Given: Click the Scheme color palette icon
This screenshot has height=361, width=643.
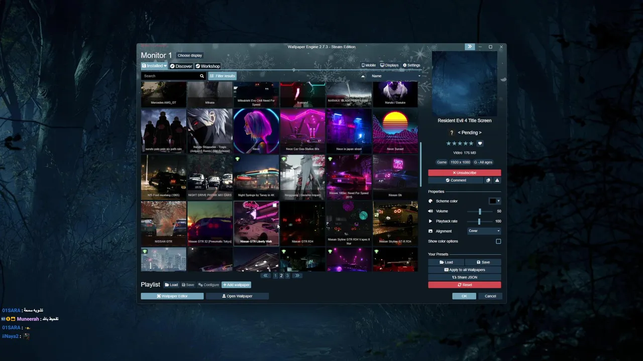Looking at the screenshot, I should pos(431,201).
